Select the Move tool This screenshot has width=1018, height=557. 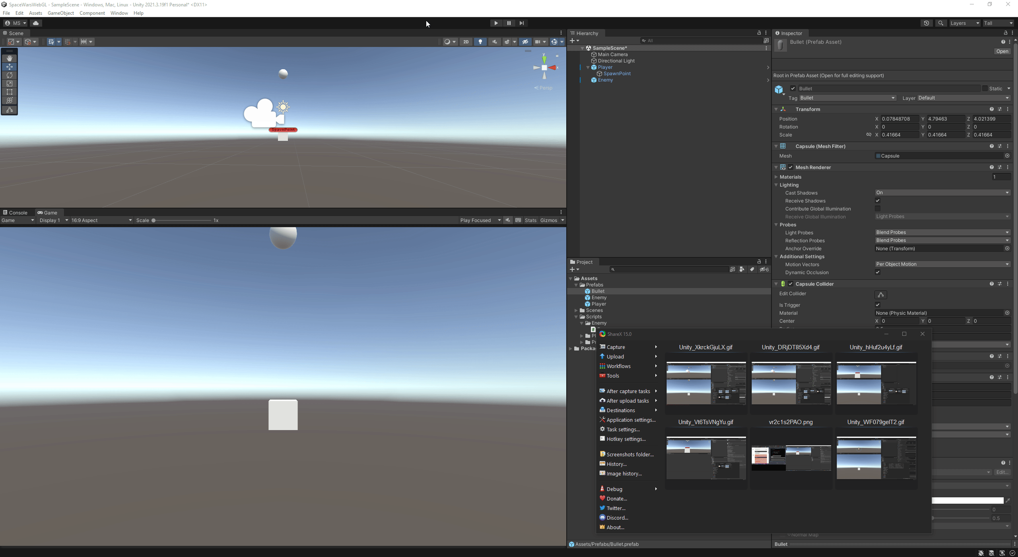(x=10, y=67)
